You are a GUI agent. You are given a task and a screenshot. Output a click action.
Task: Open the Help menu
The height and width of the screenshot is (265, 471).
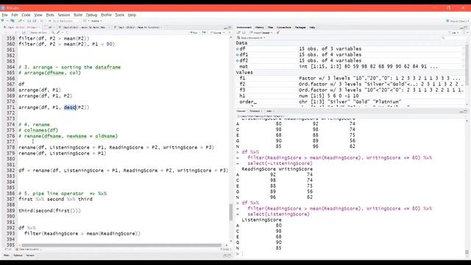point(132,15)
